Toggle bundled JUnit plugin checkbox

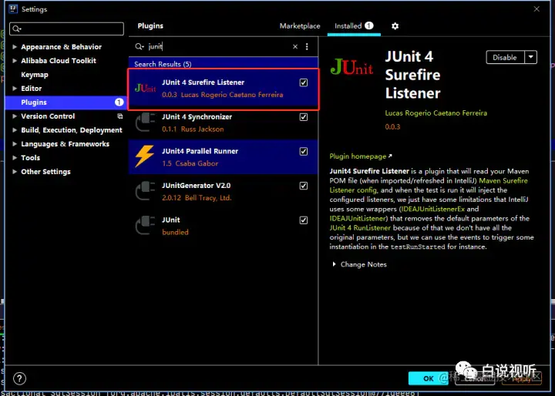[x=304, y=220]
